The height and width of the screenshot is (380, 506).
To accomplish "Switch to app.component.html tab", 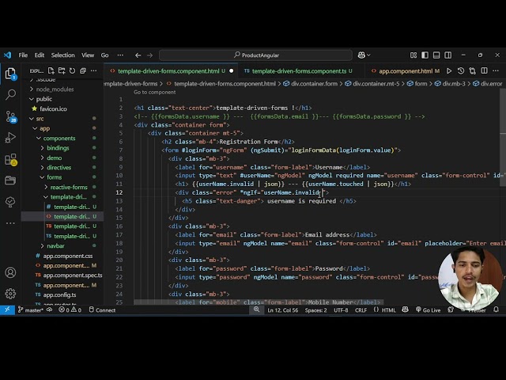I will tap(406, 71).
